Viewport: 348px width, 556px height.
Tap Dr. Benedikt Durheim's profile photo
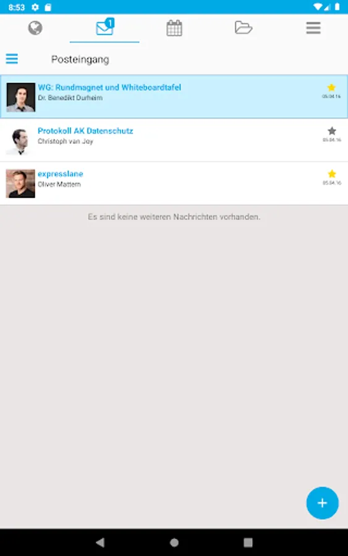(21, 97)
